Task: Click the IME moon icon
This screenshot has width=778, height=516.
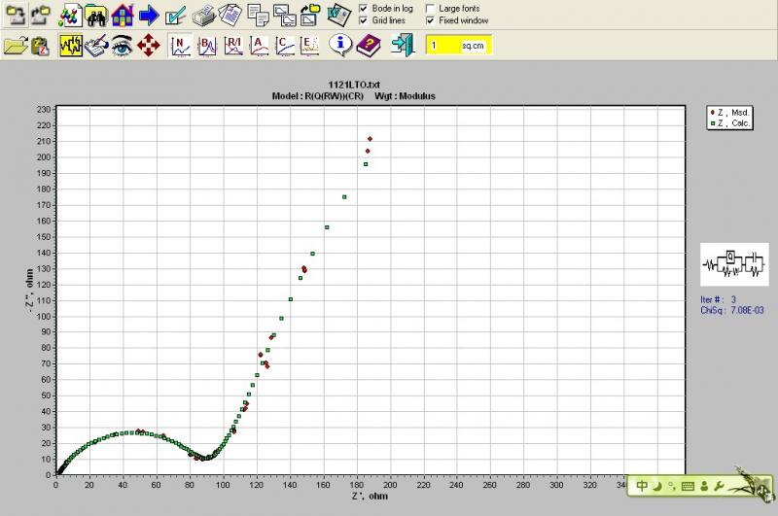Action: (x=657, y=486)
